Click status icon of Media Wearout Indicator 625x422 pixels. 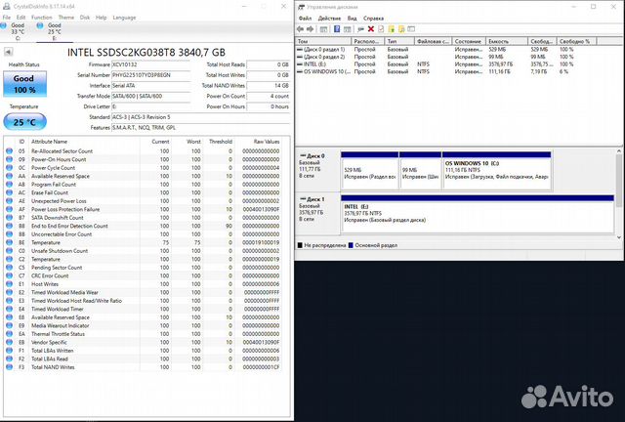point(9,325)
